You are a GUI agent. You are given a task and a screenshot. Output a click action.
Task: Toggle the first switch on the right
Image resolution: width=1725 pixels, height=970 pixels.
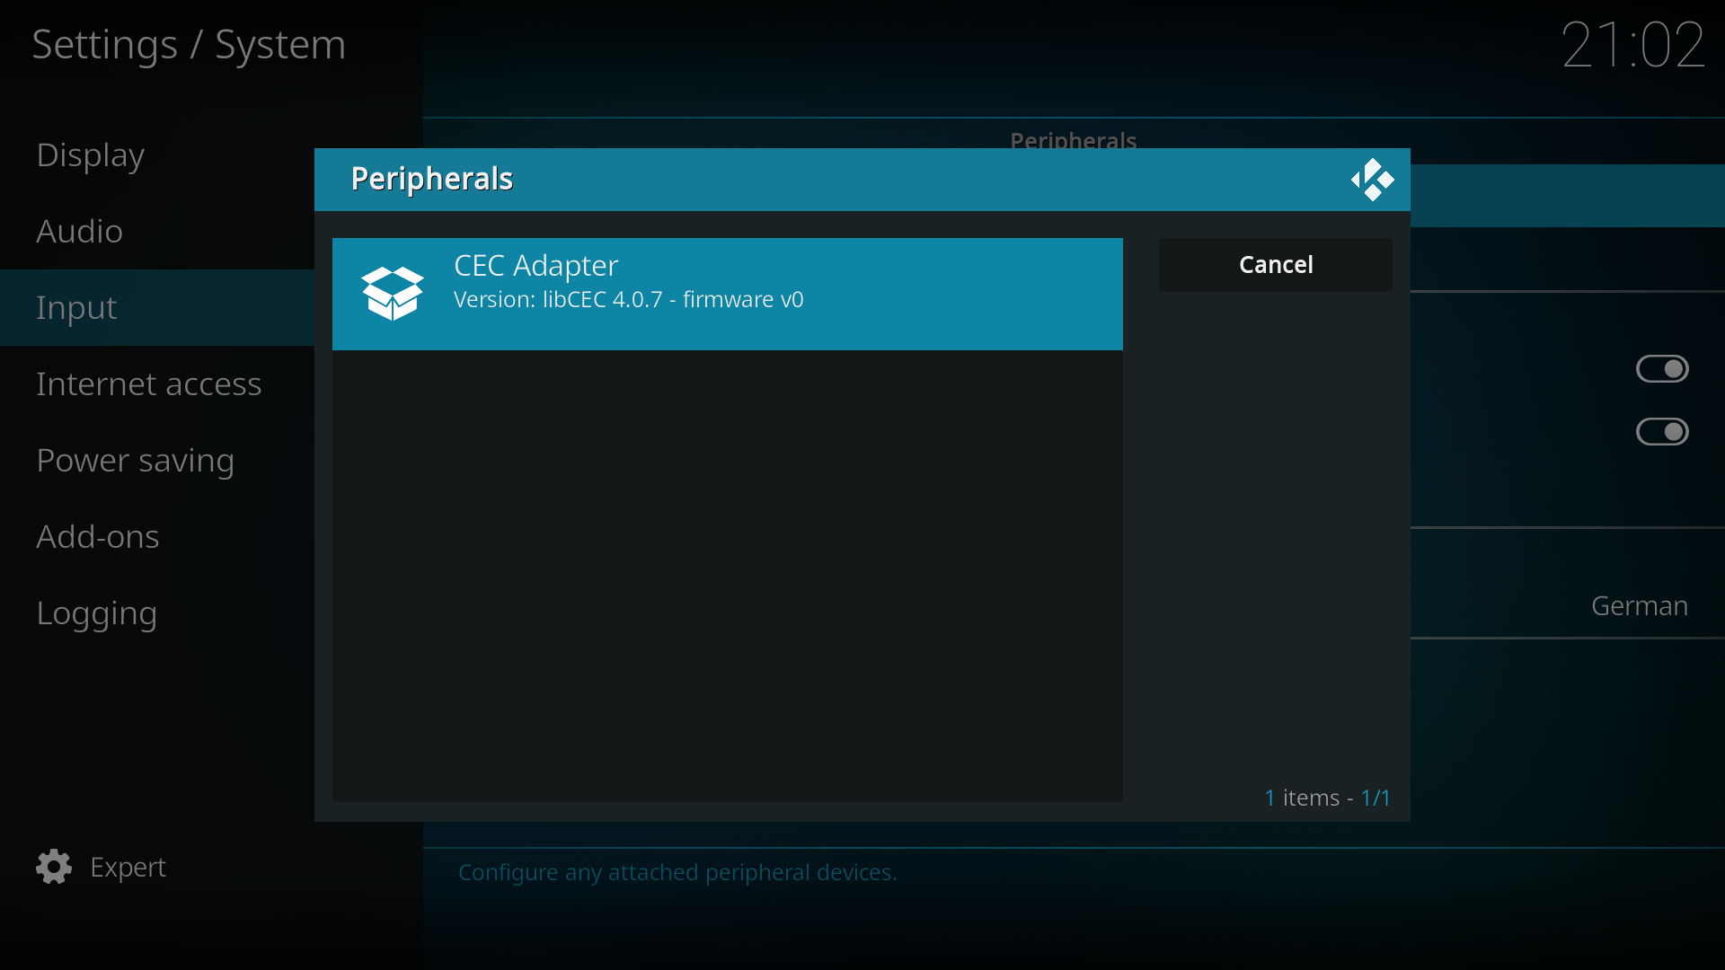coord(1662,369)
